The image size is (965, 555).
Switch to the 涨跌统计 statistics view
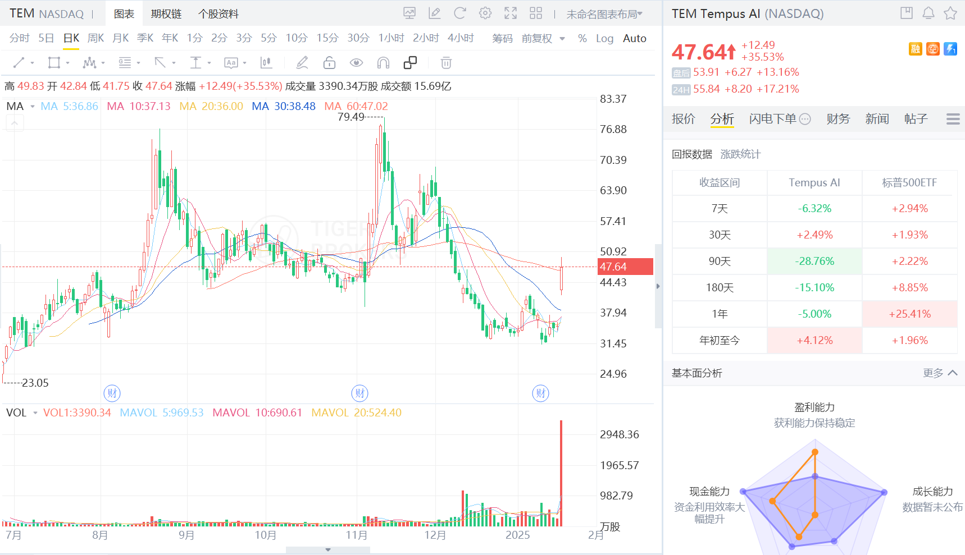click(740, 154)
